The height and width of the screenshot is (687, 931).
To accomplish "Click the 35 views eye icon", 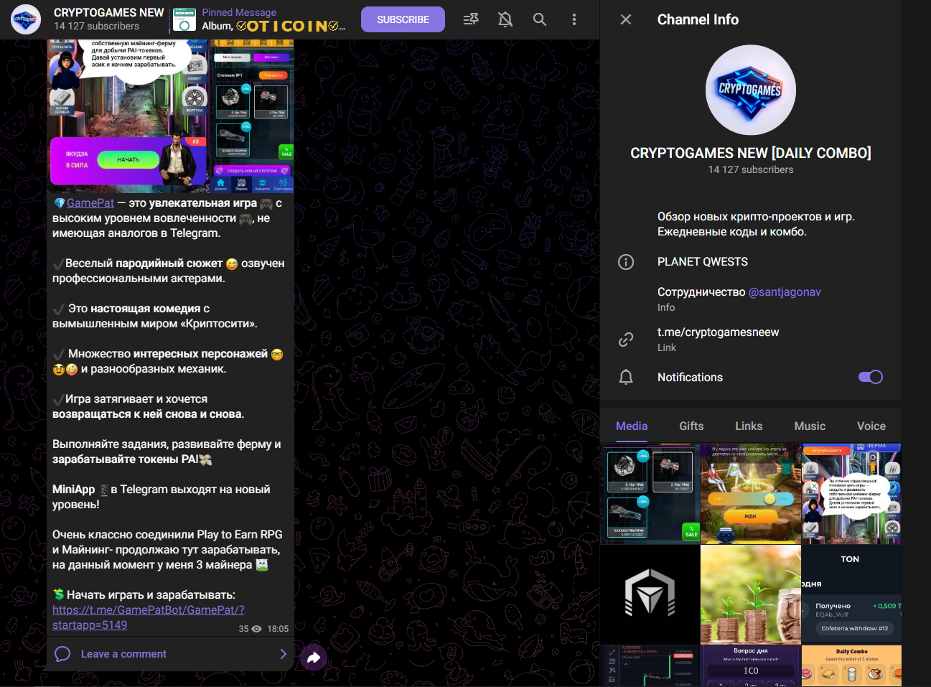I will click(x=256, y=629).
